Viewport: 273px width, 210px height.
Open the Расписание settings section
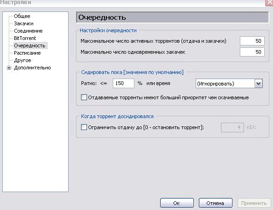(x=27, y=53)
